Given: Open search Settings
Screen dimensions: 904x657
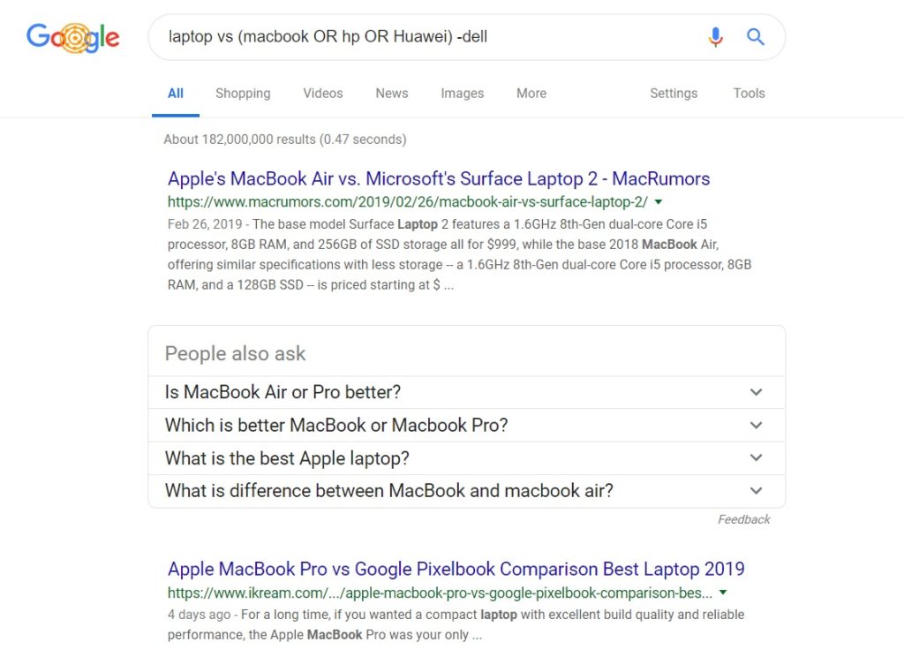Looking at the screenshot, I should [x=674, y=94].
